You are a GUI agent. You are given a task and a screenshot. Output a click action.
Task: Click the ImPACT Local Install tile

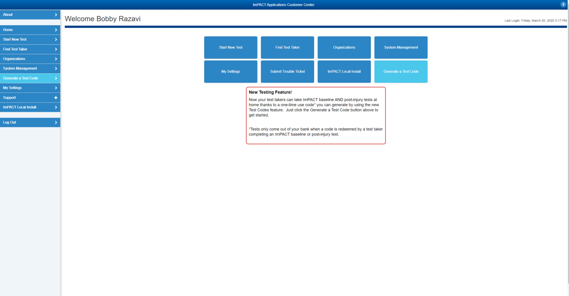coord(344,71)
